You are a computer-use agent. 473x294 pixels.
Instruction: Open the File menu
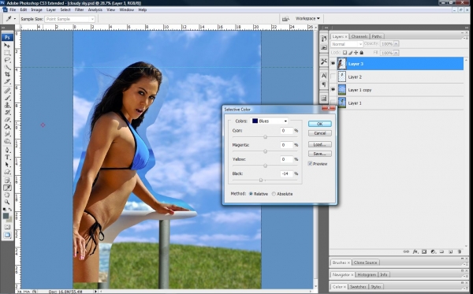pos(13,9)
